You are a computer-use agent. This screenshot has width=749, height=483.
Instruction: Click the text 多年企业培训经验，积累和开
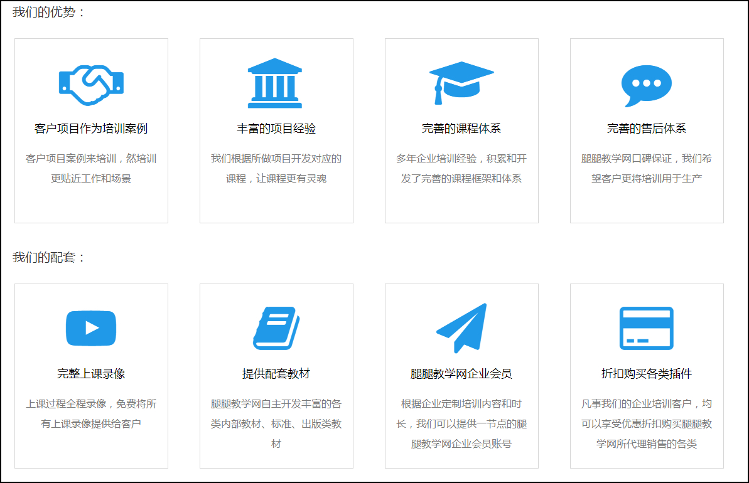pos(461,159)
